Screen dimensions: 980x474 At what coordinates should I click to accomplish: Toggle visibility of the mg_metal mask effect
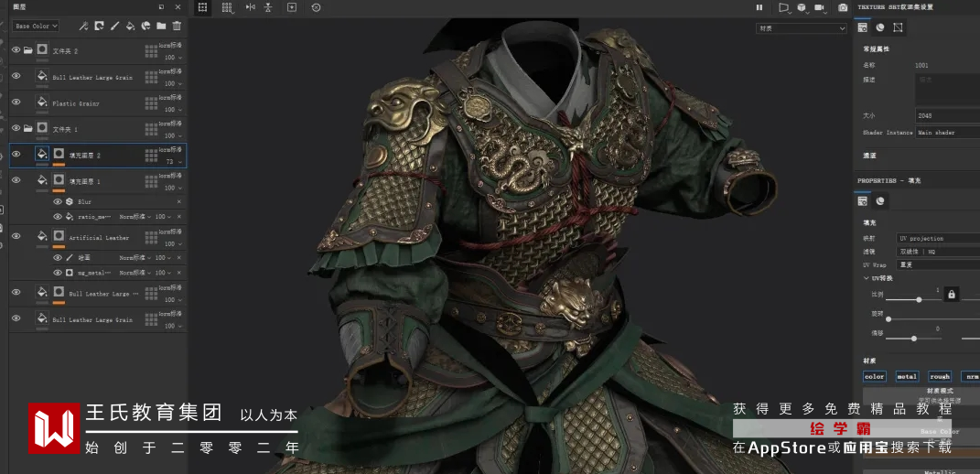[x=58, y=273]
